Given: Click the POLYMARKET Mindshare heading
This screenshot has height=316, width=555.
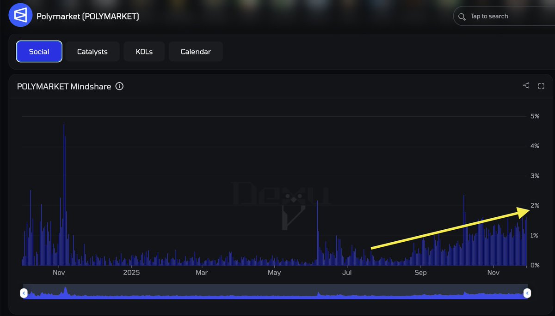Looking at the screenshot, I should point(64,86).
